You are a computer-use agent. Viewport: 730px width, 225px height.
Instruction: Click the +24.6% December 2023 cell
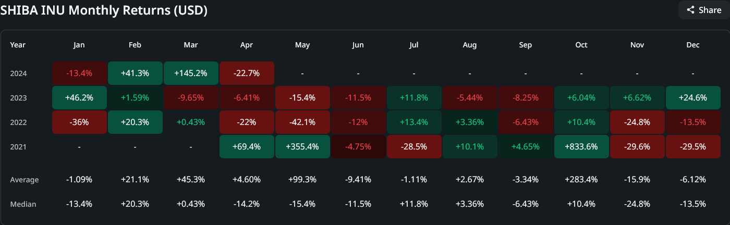point(693,98)
